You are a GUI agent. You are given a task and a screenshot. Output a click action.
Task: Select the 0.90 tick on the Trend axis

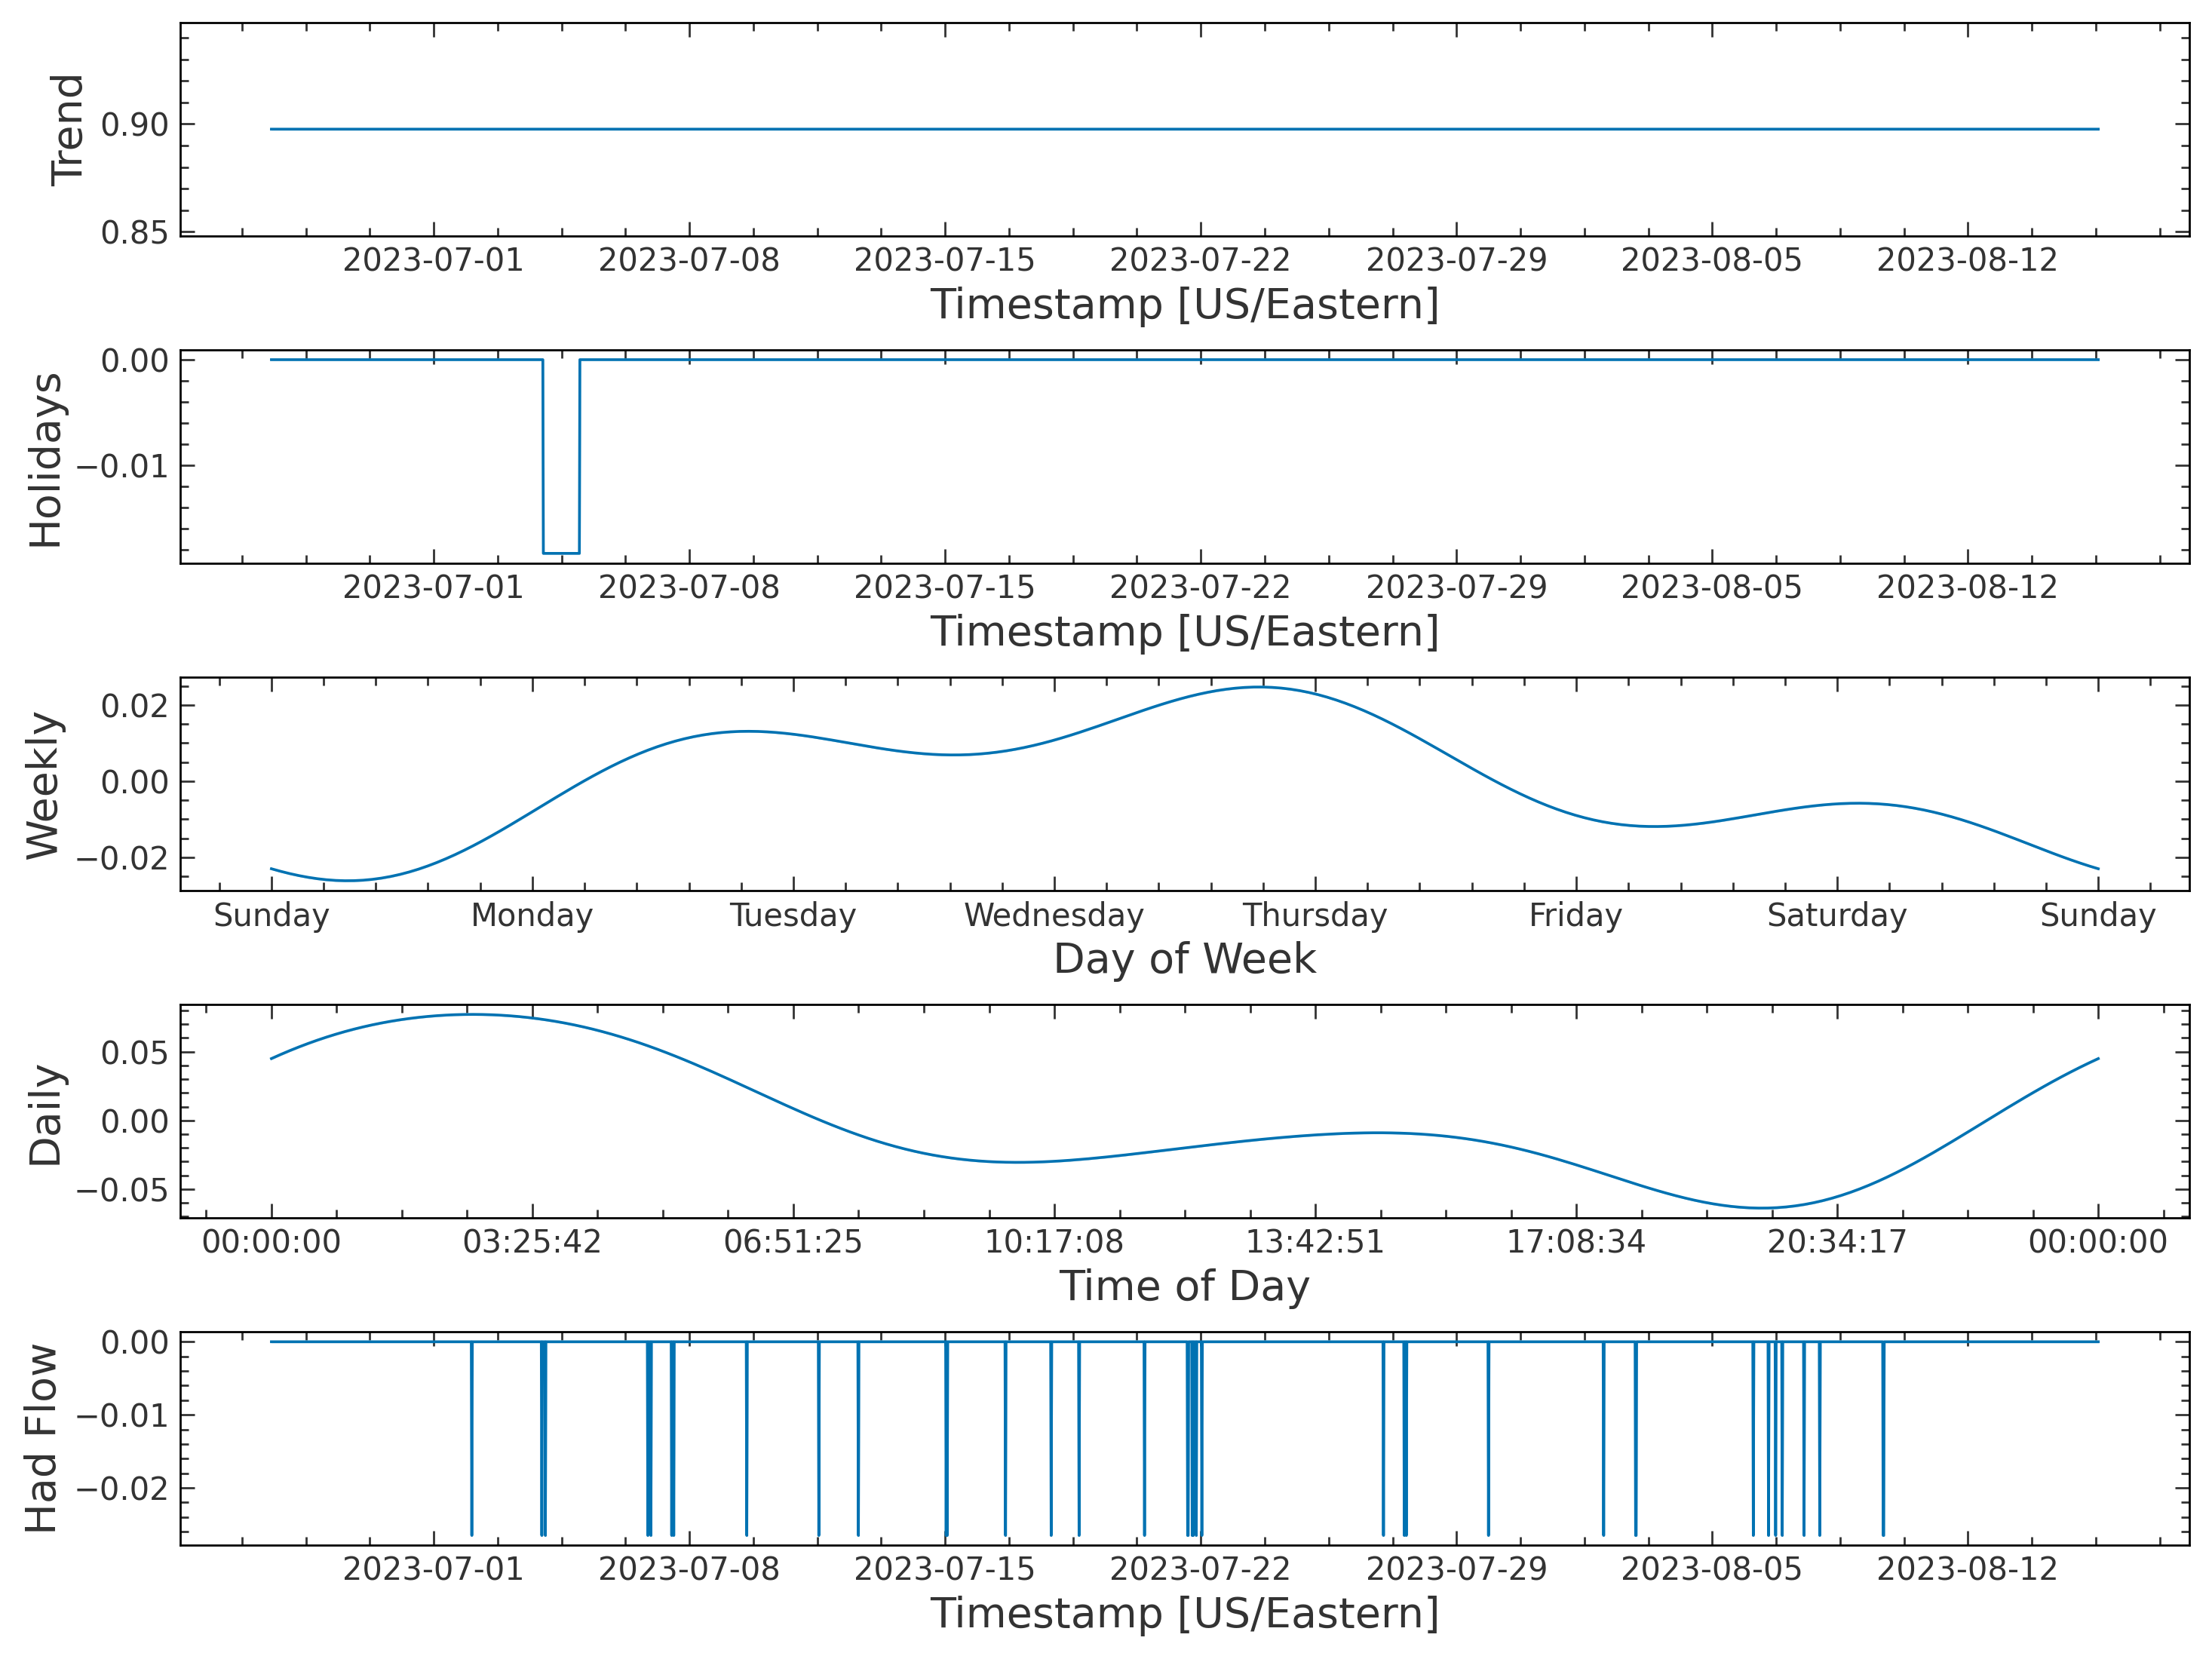[x=135, y=125]
